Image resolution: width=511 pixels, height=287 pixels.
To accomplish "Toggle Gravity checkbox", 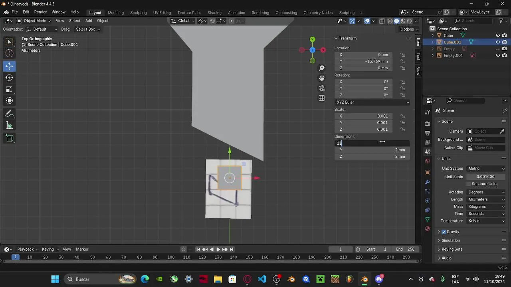I will click(444, 232).
